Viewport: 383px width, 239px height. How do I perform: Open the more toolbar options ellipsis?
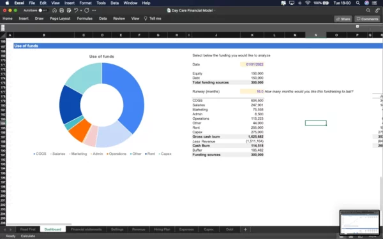click(x=94, y=10)
